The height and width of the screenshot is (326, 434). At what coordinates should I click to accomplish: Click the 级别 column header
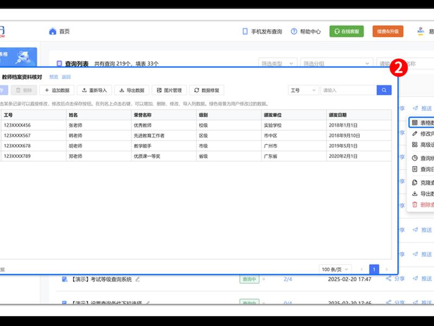tap(228, 115)
